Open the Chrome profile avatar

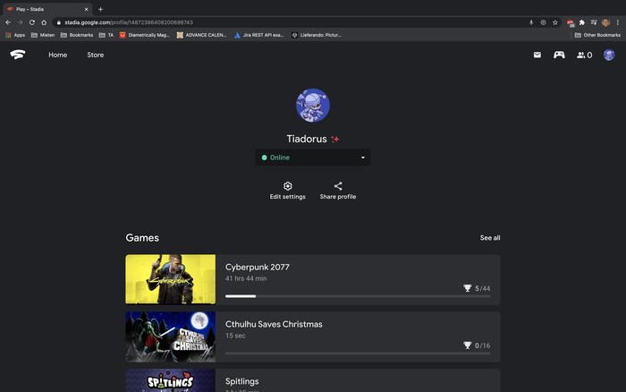coord(605,22)
